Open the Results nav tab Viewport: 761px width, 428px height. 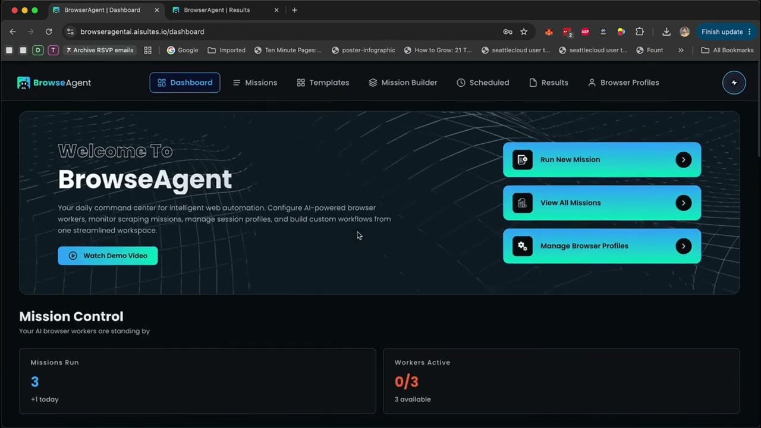[549, 83]
